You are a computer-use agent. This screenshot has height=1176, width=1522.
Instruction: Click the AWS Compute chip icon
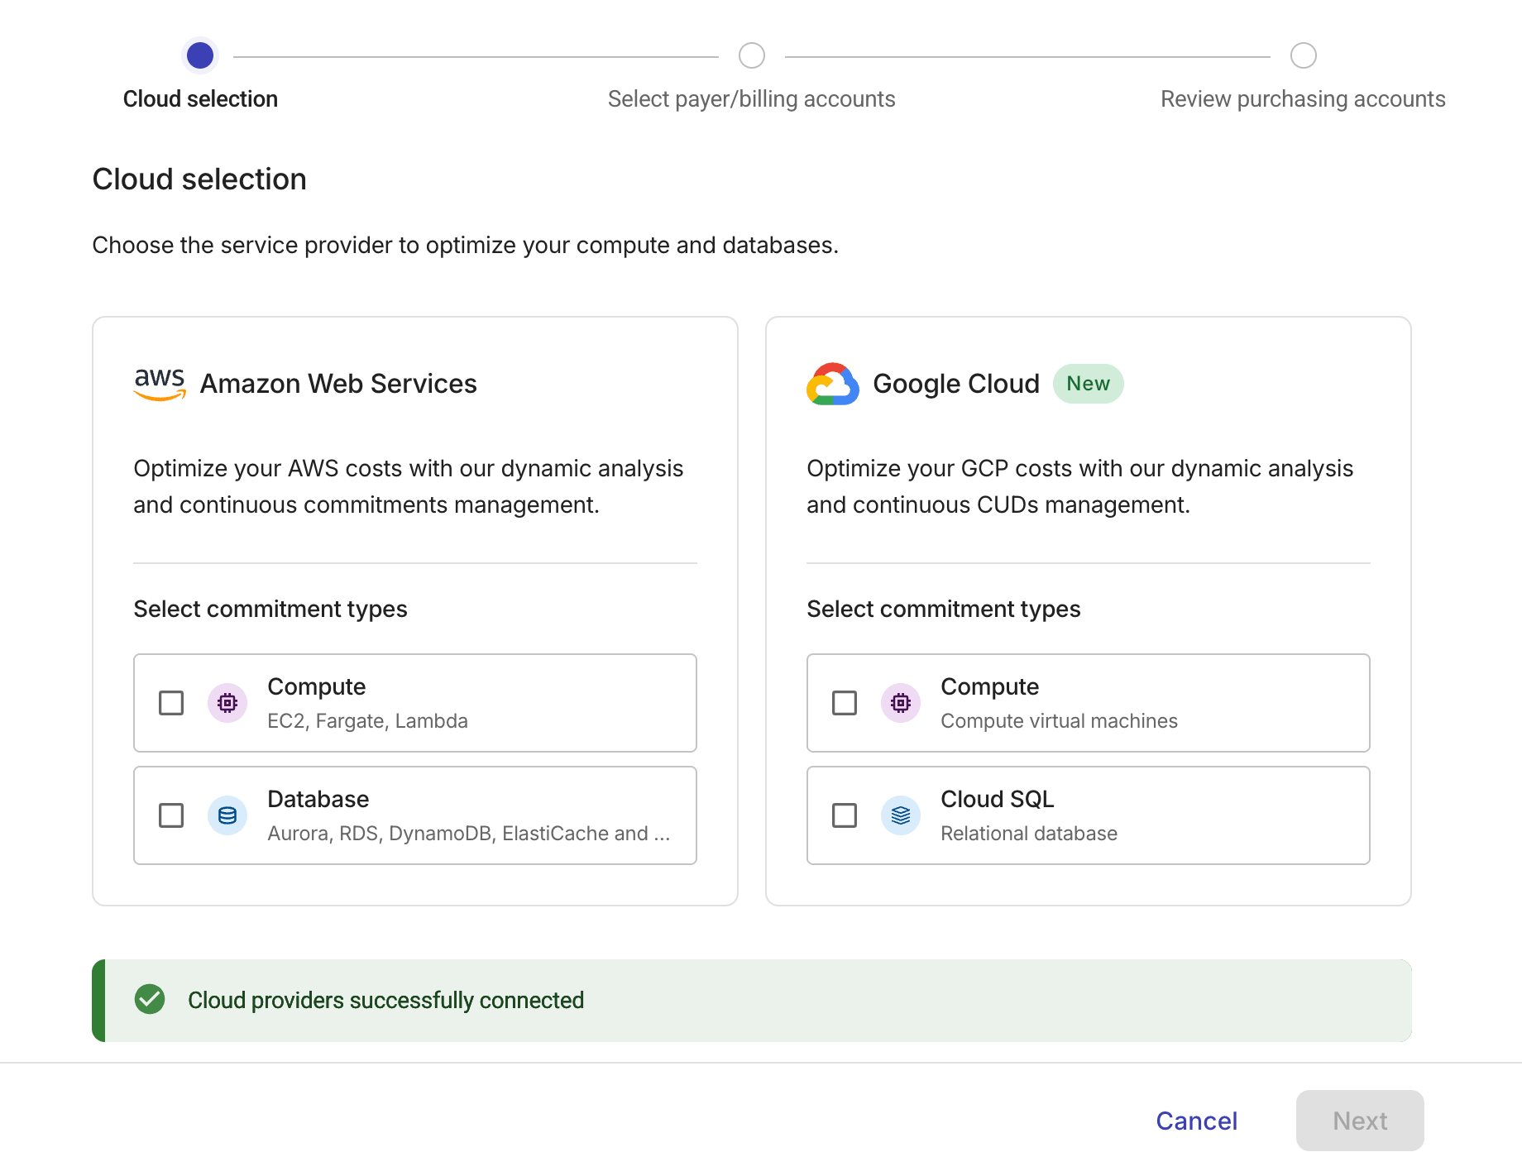(227, 703)
